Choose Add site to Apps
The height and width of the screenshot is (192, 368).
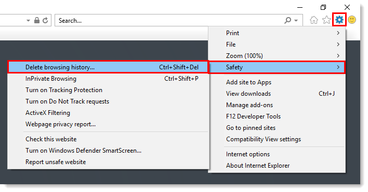tap(277, 82)
